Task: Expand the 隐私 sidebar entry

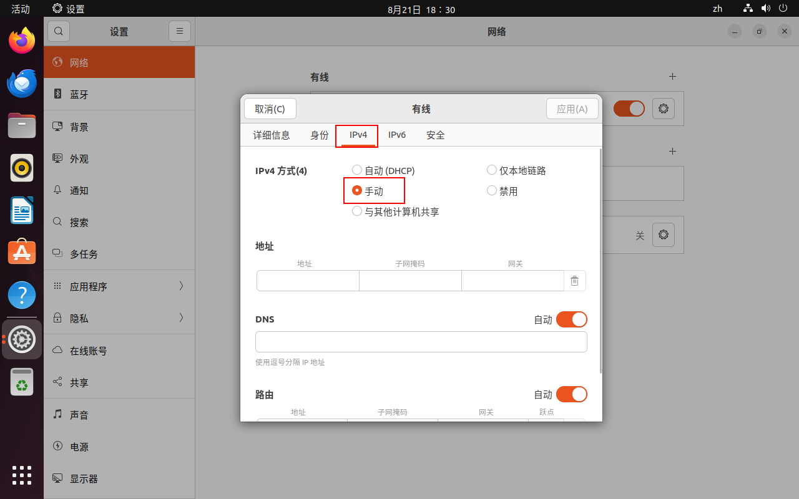Action: [119, 318]
